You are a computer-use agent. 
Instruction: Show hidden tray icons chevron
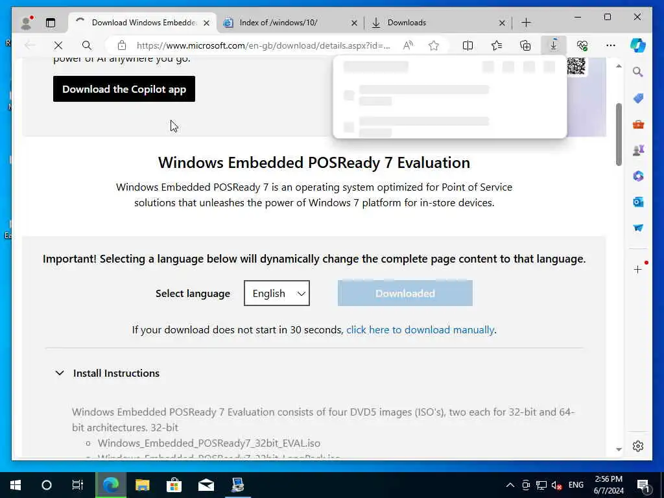click(x=510, y=485)
